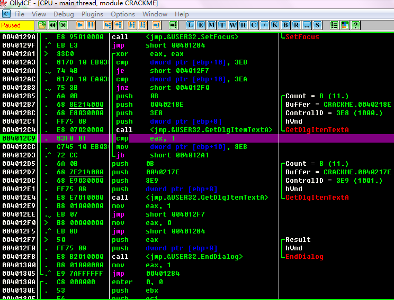394x300 pixels.
Task: Select hex bytes 'E8 07020000'
Action: (x=80, y=130)
